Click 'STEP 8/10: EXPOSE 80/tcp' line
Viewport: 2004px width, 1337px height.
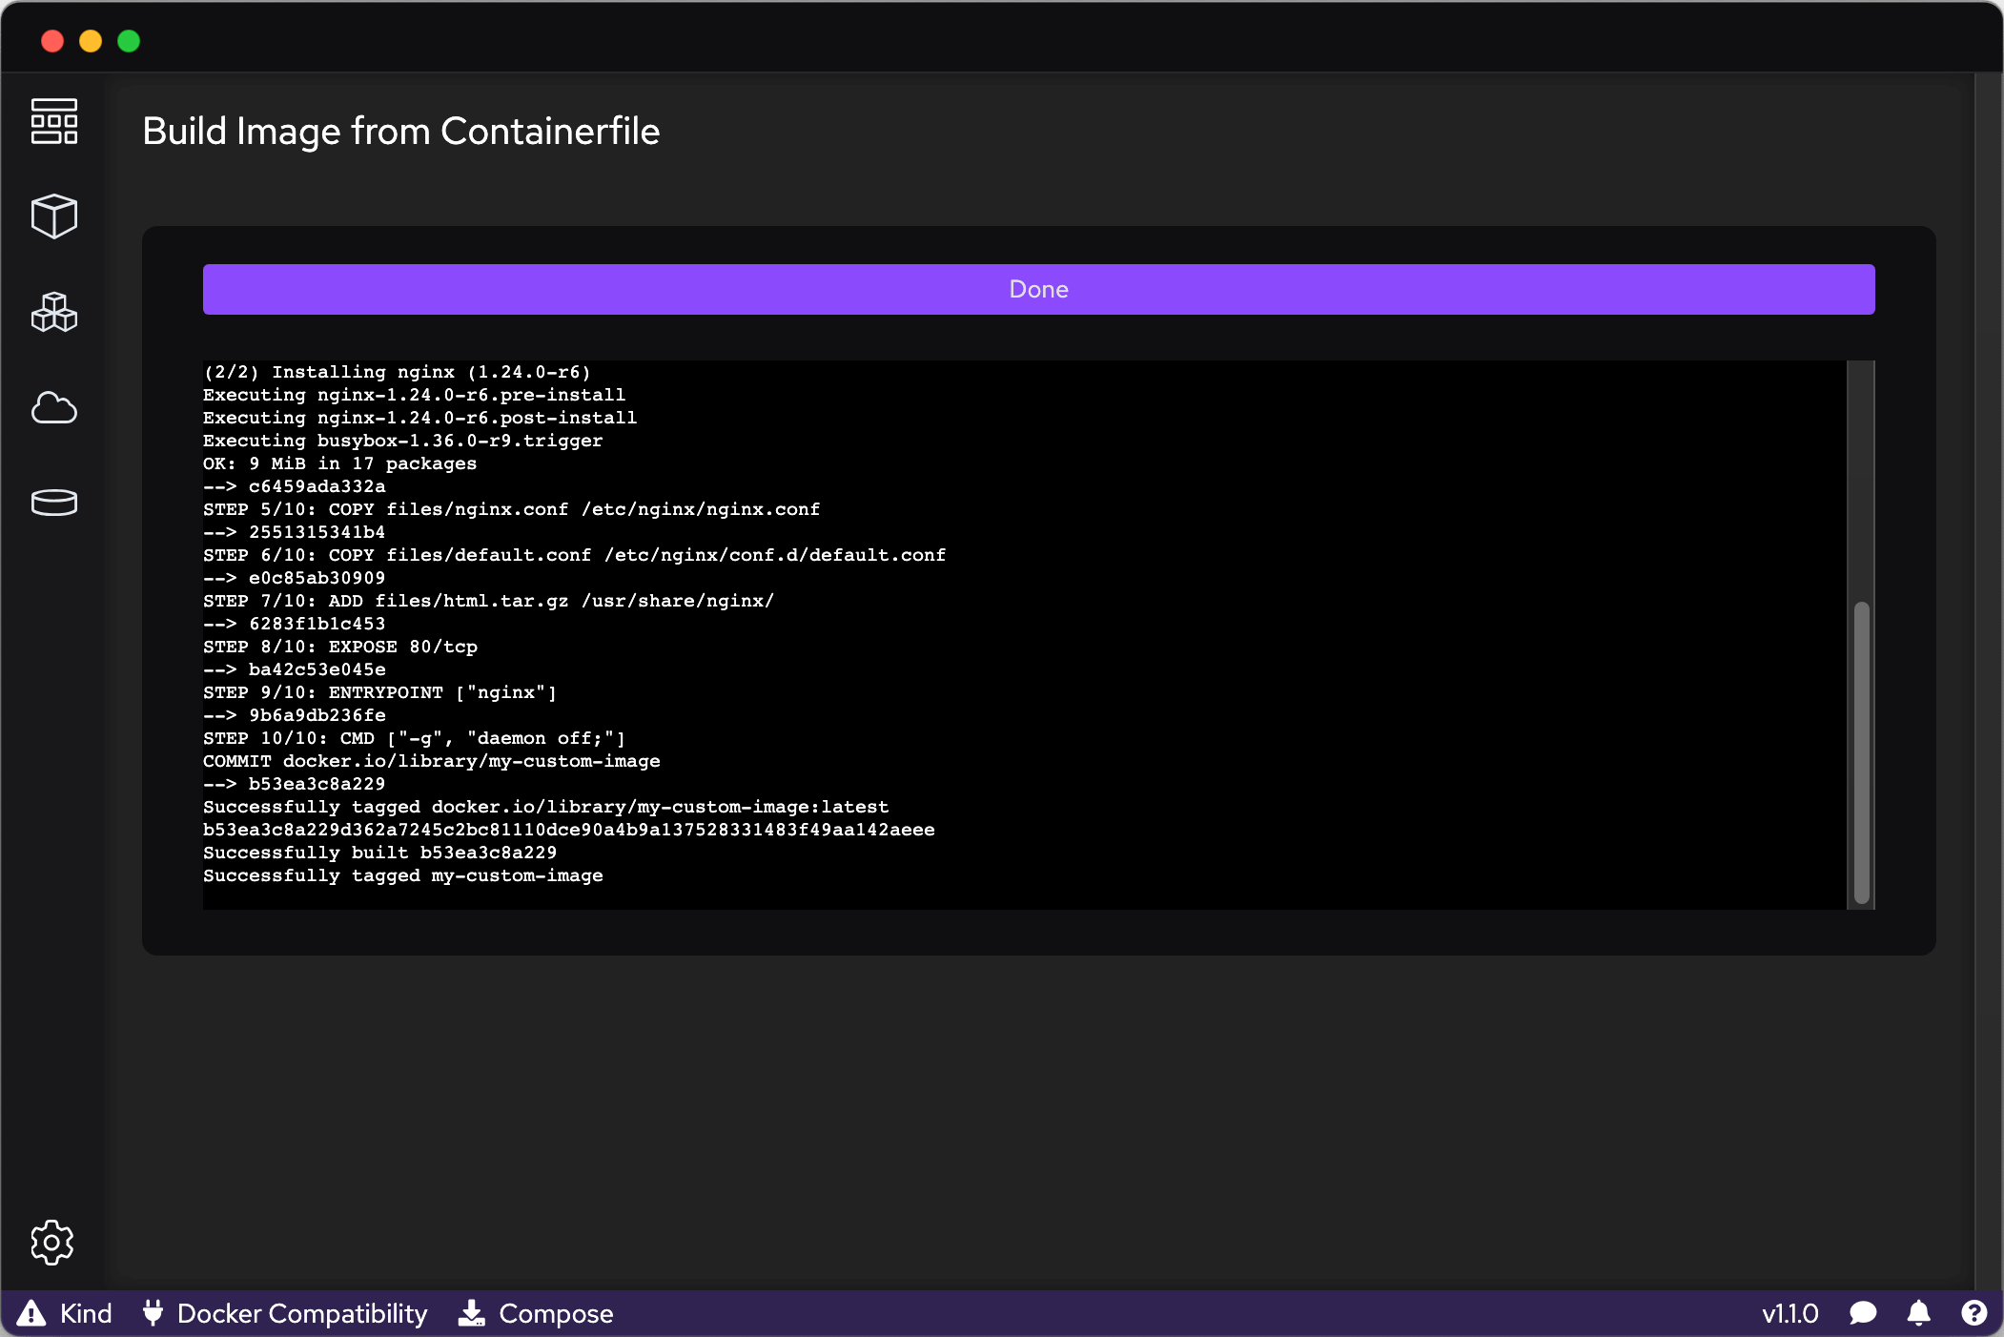point(340,647)
